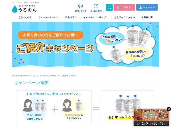The image size is (171, 128).
Task: Open the 水とライフスタイル menu item
Action: [125, 17]
